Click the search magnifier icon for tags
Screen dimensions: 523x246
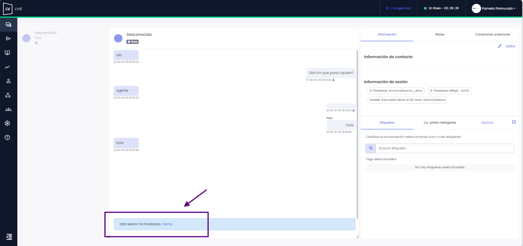(370, 148)
